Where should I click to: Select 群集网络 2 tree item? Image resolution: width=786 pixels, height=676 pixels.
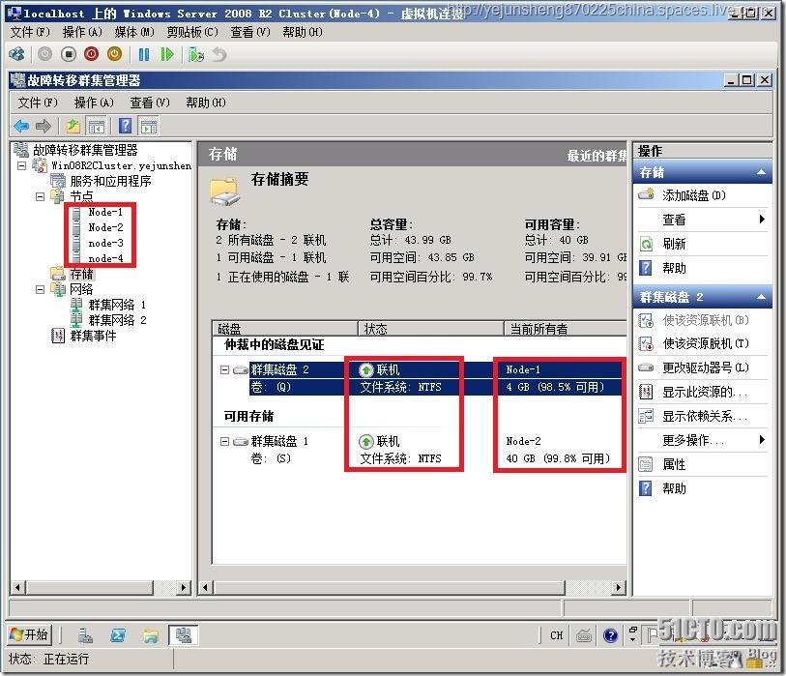(117, 320)
